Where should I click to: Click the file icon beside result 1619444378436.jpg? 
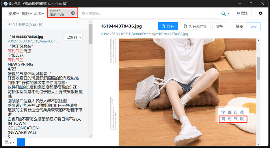(x=10, y=37)
